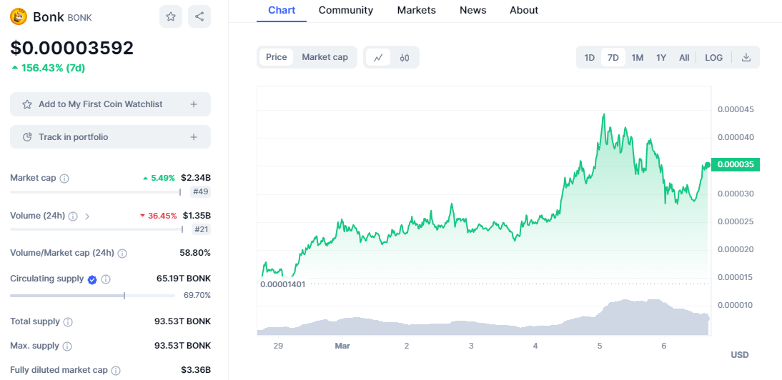The height and width of the screenshot is (380, 782).
Task: Click the star favorite icon
Action: (x=171, y=16)
